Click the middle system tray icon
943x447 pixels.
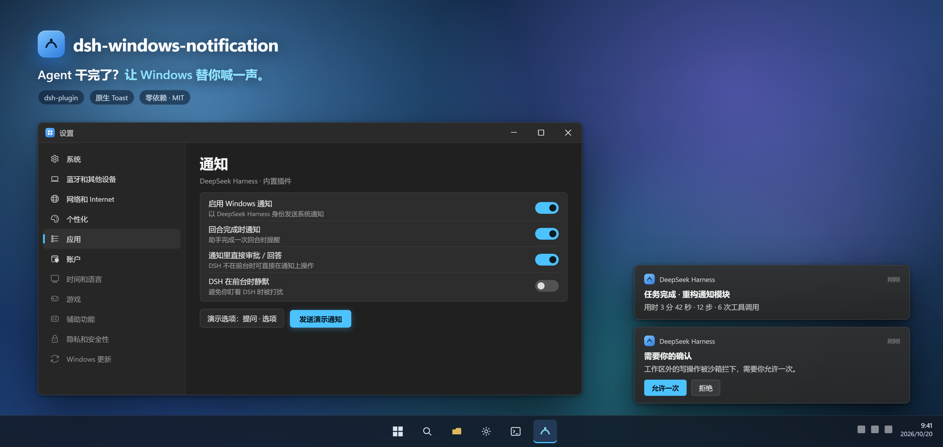[x=875, y=429]
